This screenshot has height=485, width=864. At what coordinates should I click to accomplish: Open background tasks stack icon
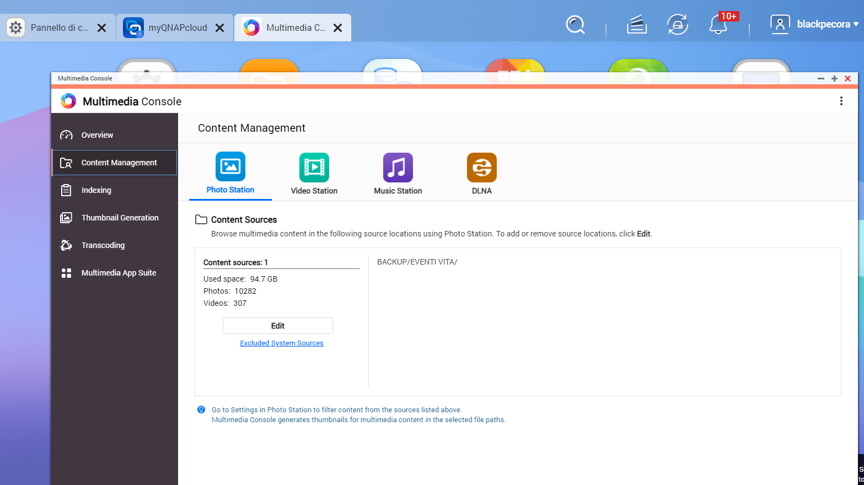coord(636,25)
